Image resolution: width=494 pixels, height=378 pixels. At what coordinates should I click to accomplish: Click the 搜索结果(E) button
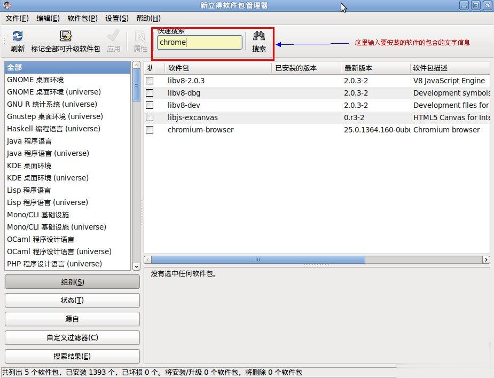coord(72,356)
